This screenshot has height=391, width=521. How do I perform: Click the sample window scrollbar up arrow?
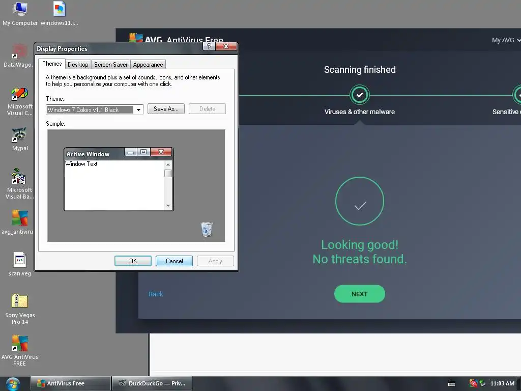pyautogui.click(x=168, y=164)
